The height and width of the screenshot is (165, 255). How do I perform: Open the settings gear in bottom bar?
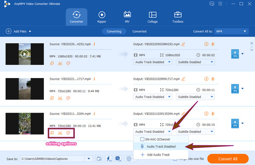[x=129, y=159]
